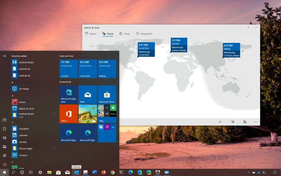Open the Mail tile
This screenshot has height=176, width=281.
click(x=88, y=95)
